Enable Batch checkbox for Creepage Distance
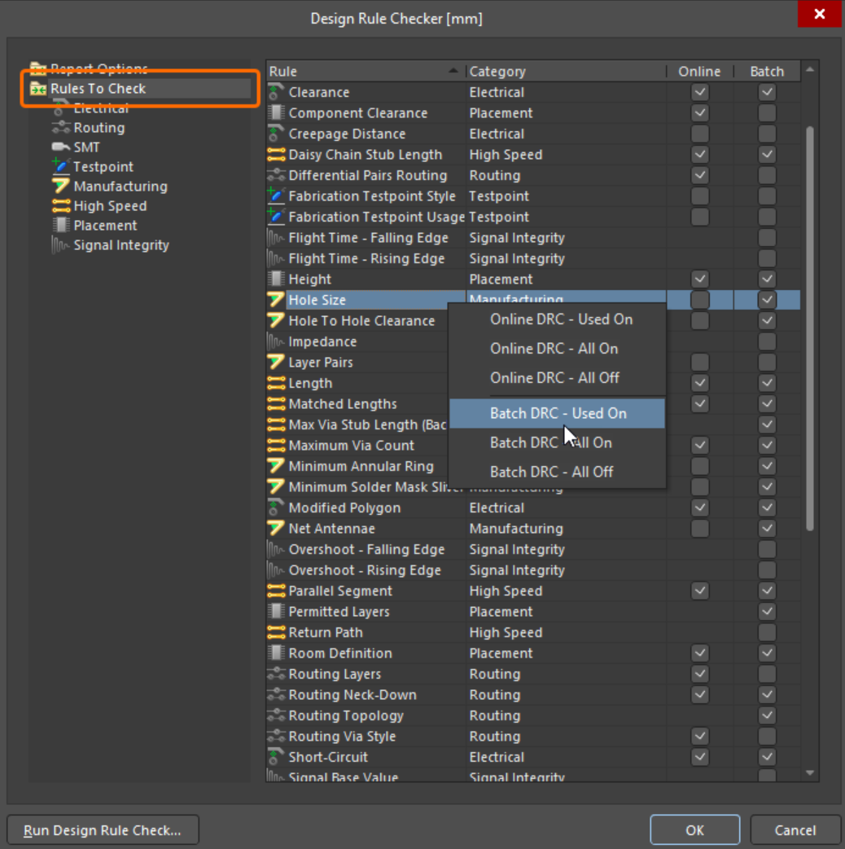This screenshot has height=849, width=845. [x=767, y=134]
